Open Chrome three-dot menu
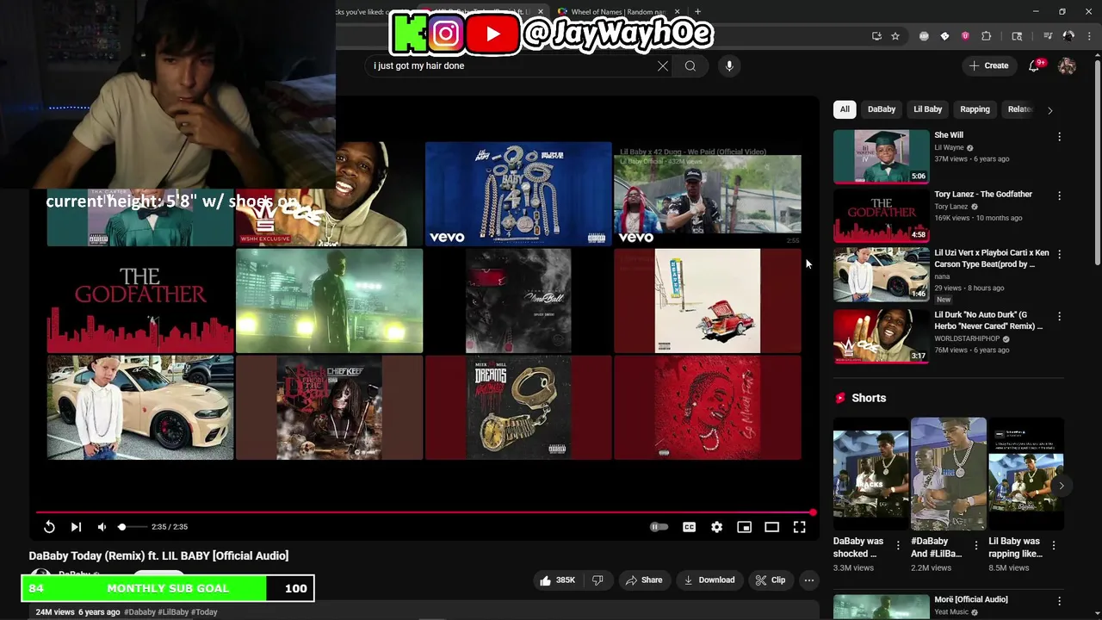1102x620 pixels. click(x=1090, y=36)
